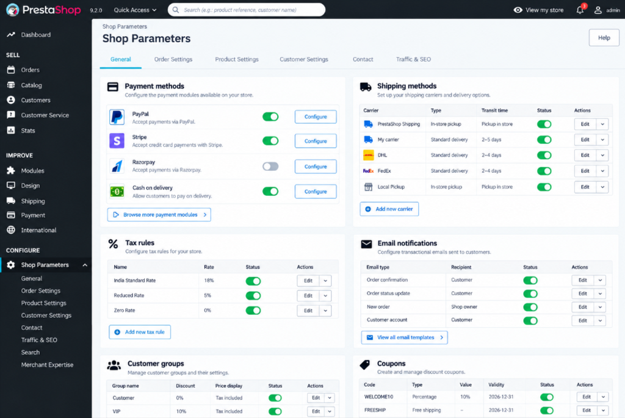The height and width of the screenshot is (418, 625).
Task: Go to Orders in sidebar
Action: click(x=30, y=70)
